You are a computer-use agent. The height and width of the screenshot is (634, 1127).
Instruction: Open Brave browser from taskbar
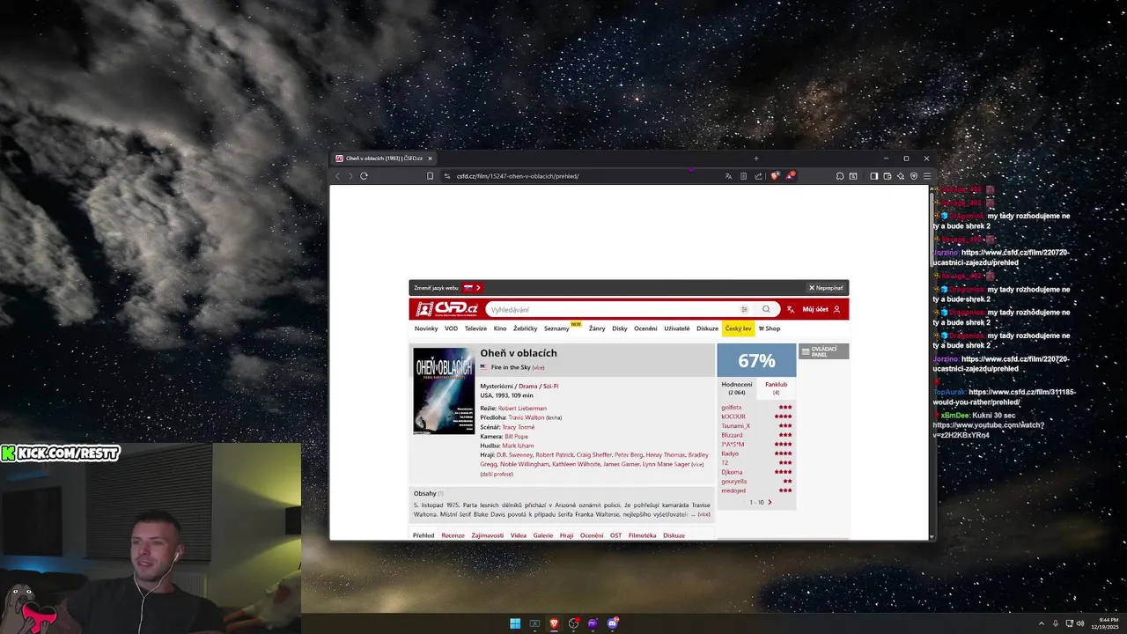(x=554, y=623)
